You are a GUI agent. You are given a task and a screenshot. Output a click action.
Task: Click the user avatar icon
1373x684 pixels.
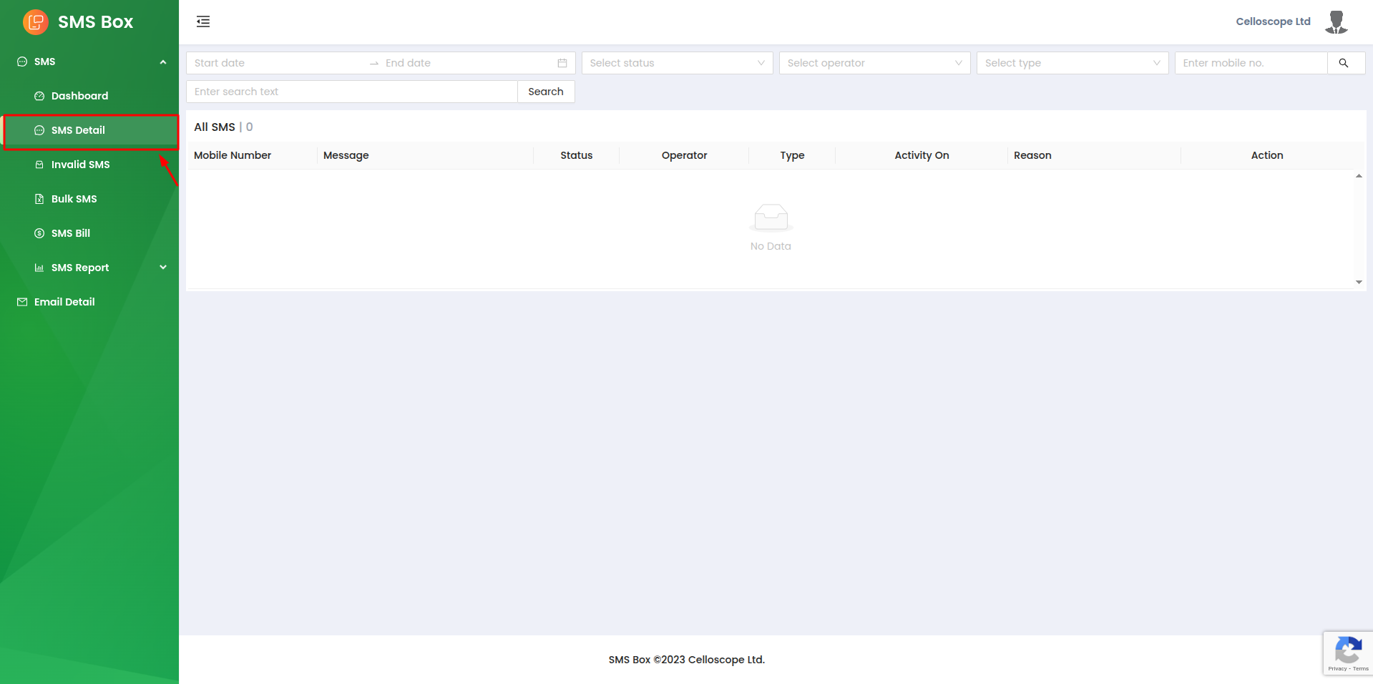click(1336, 22)
